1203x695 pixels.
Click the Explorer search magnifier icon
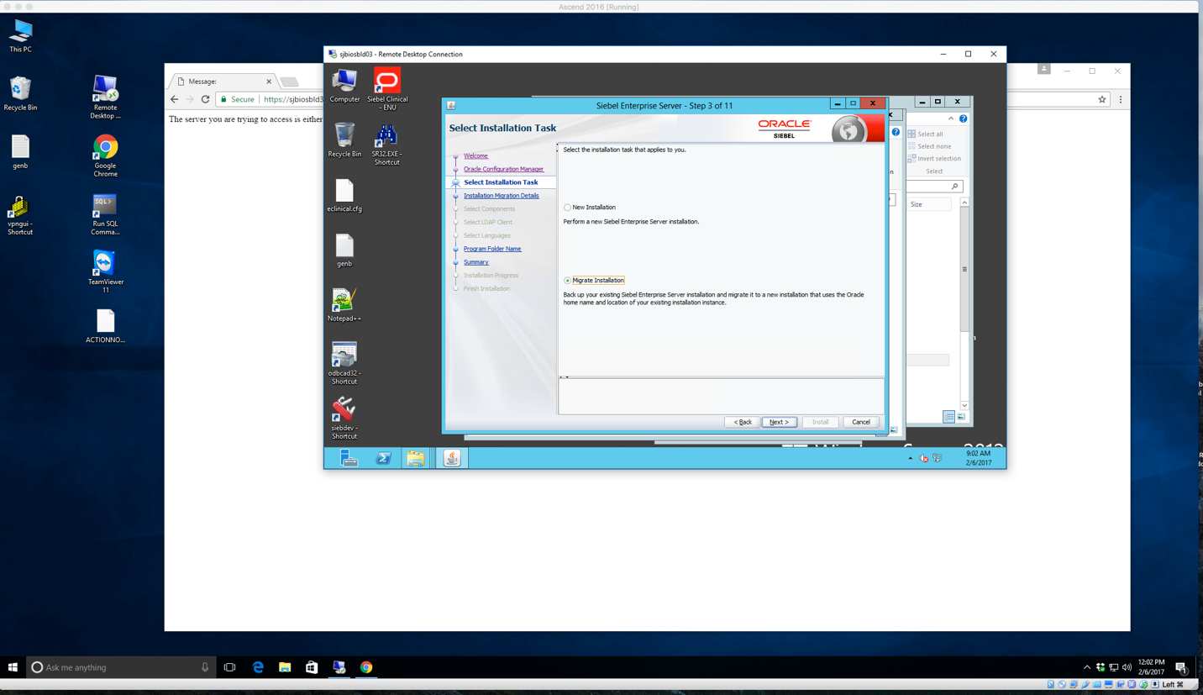pos(954,187)
